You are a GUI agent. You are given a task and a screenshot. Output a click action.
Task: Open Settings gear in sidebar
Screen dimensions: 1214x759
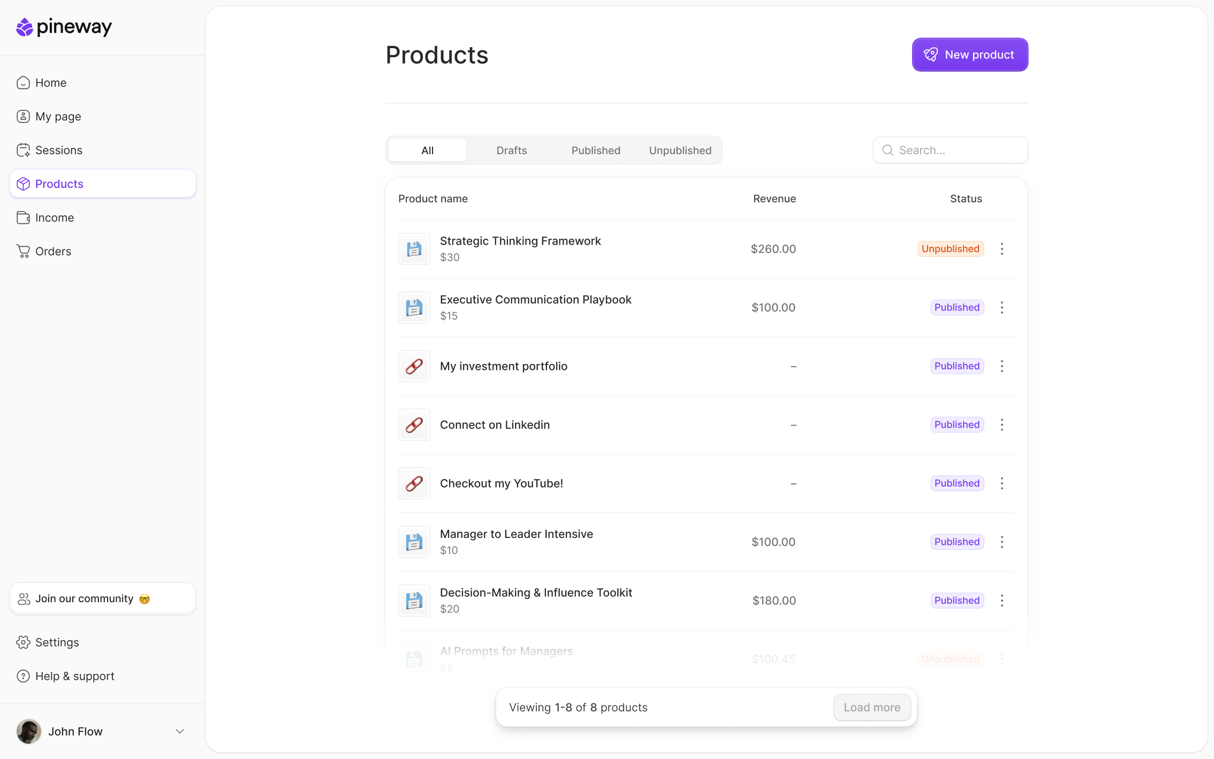(23, 642)
